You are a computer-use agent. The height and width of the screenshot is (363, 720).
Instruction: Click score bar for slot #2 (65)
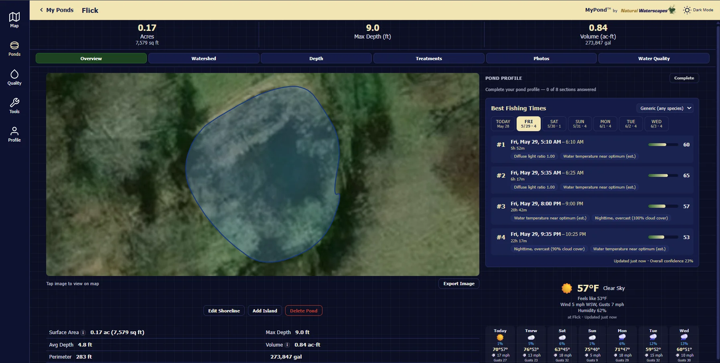(663, 176)
